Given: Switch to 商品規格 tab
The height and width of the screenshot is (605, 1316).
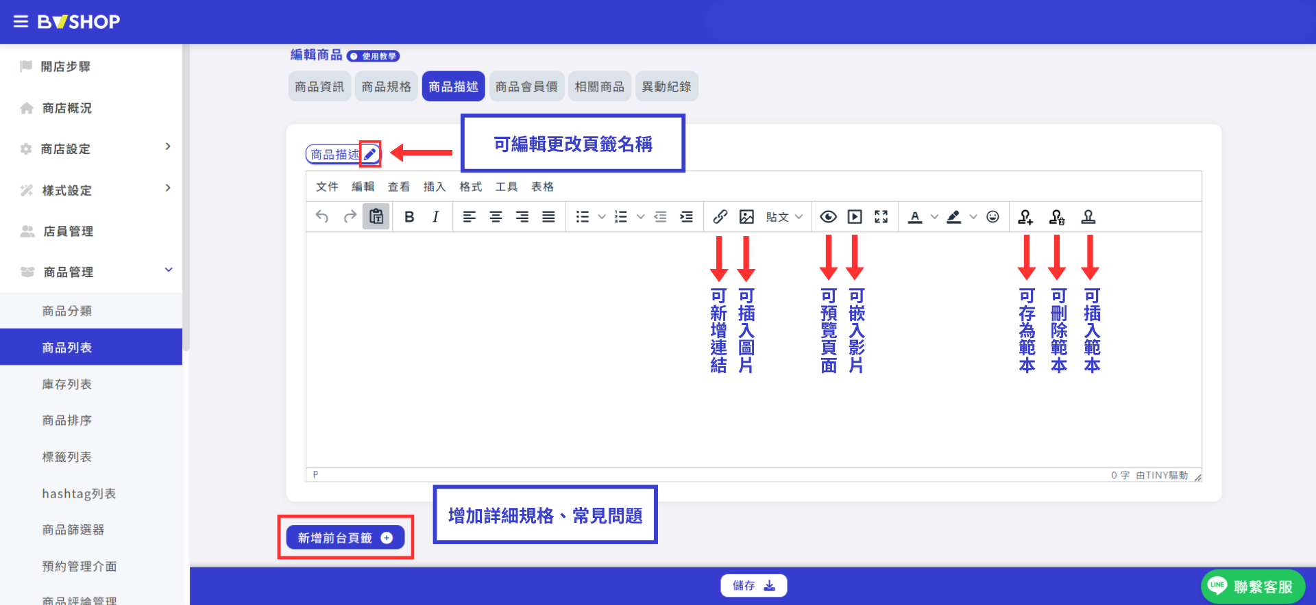Looking at the screenshot, I should pos(387,87).
